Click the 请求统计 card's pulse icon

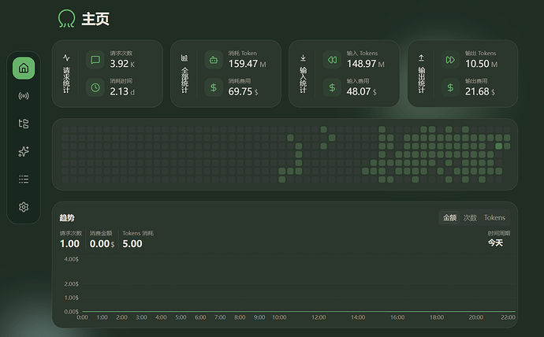coord(66,57)
